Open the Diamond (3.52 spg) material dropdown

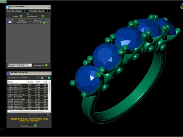tap(20, 65)
